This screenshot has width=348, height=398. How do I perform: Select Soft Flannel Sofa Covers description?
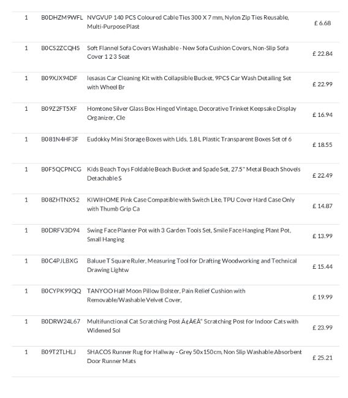point(187,52)
